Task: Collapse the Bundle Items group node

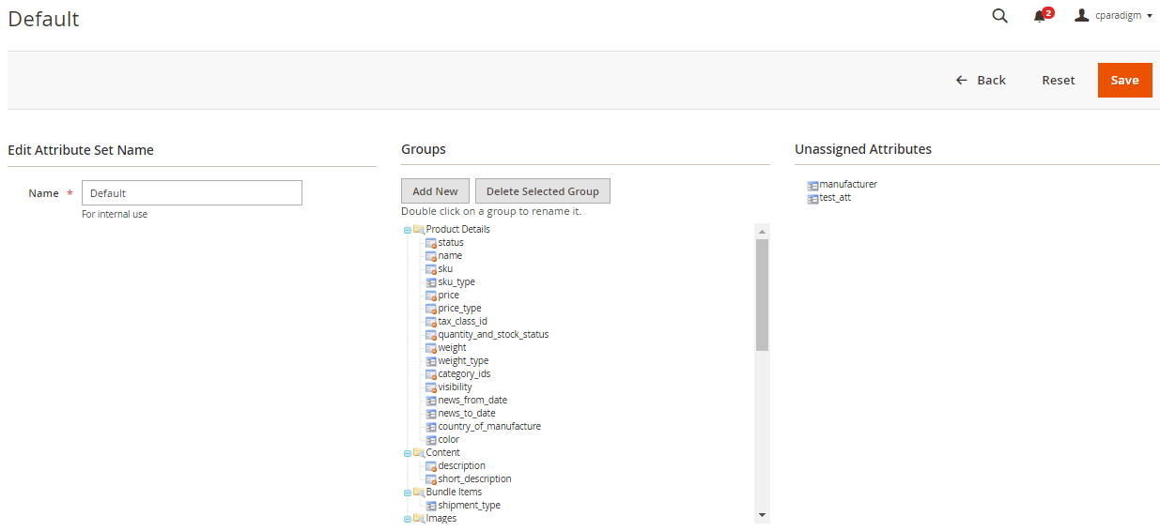Action: pyautogui.click(x=407, y=493)
